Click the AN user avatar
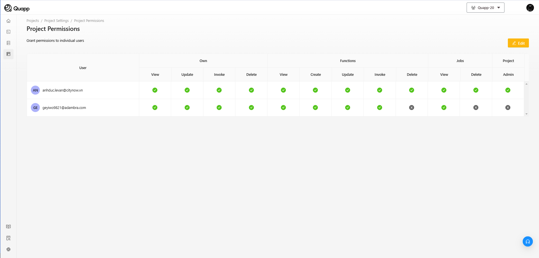 35,90
